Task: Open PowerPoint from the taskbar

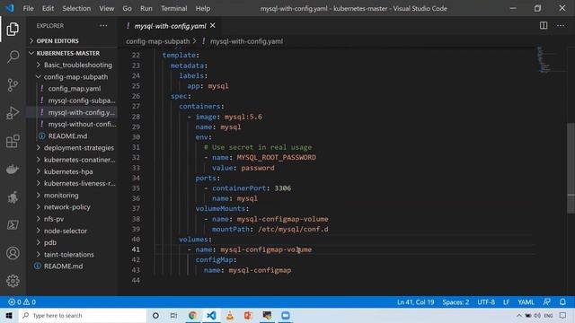Action: point(248,315)
